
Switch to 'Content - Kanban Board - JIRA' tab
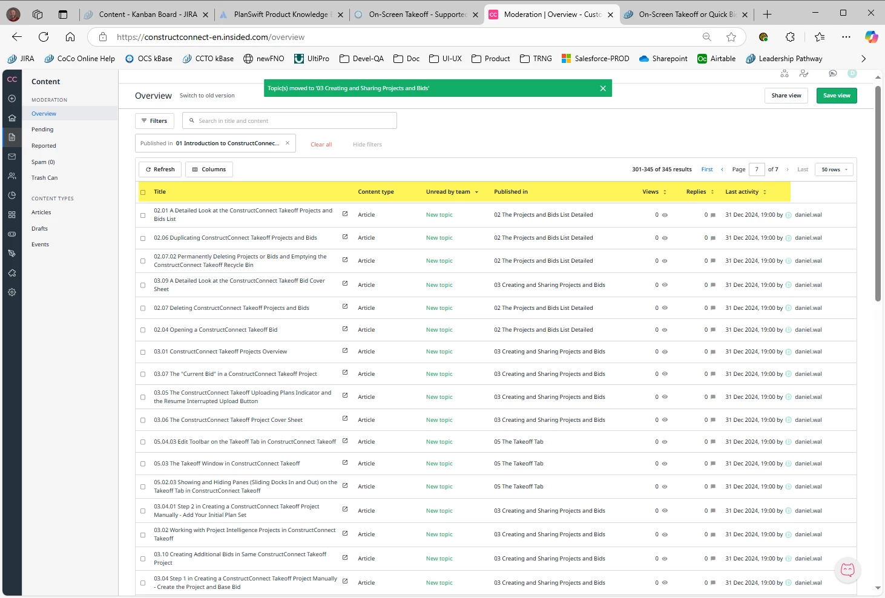[148, 15]
